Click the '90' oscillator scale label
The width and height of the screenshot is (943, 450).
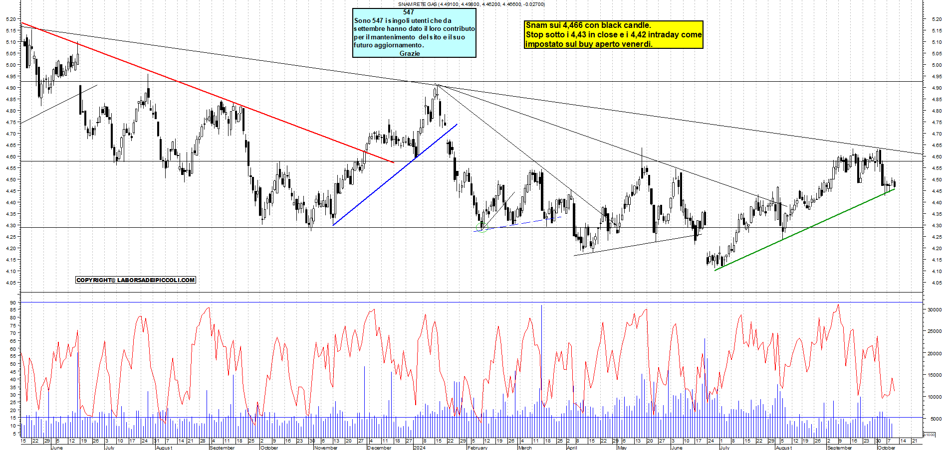[x=12, y=302]
